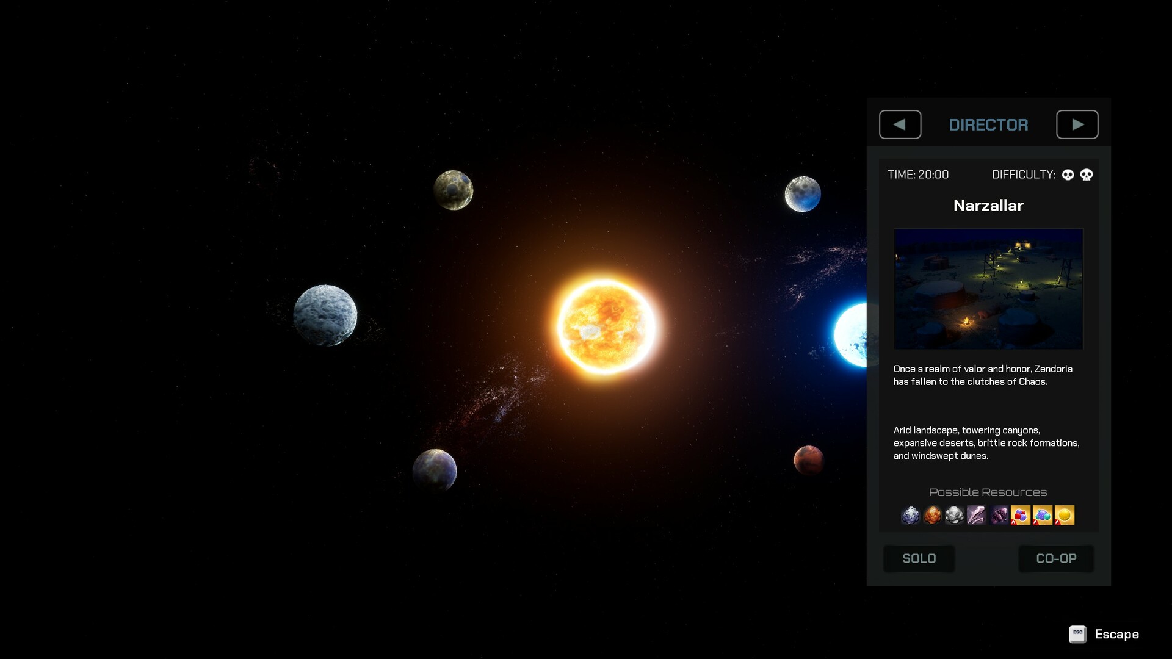Click the golden orb resource icon
Screen dimensions: 1172x659
(x=1065, y=516)
